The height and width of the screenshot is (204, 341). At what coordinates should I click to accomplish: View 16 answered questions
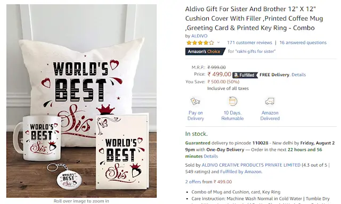(x=303, y=43)
